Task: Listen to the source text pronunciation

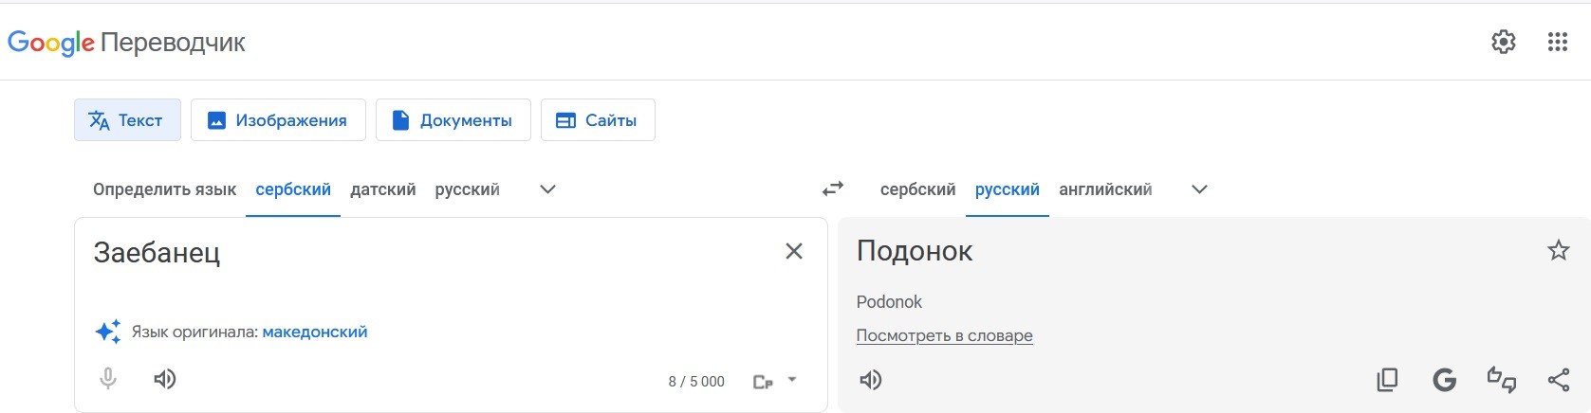Action: 165,380
